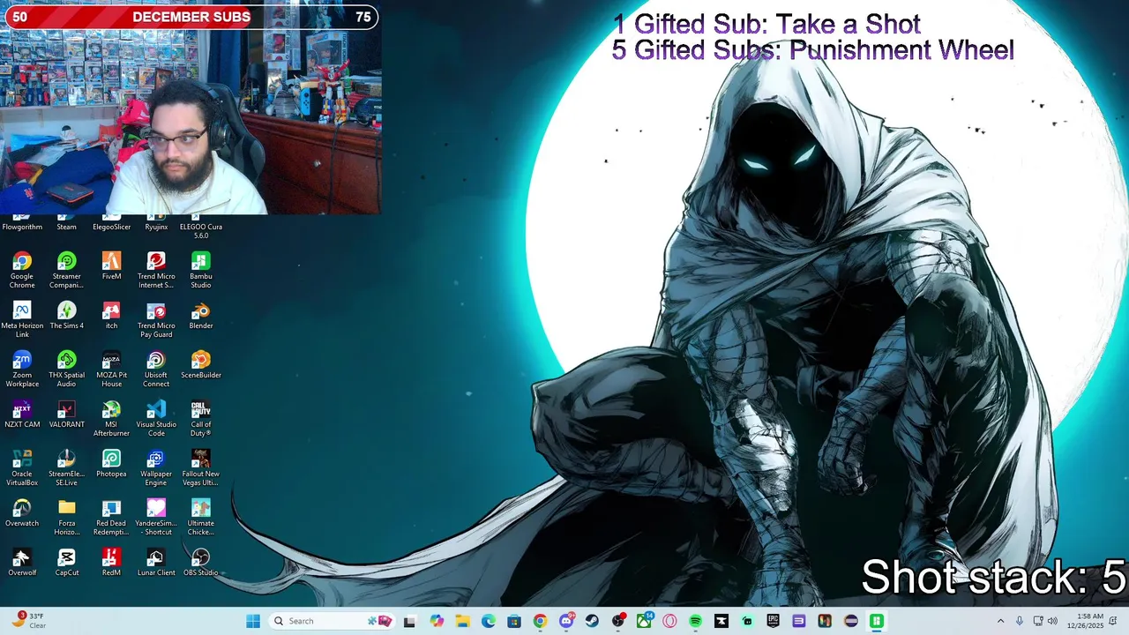The width and height of the screenshot is (1129, 635).
Task: Select Trend Micro Pay Guard icon
Action: pos(156,319)
